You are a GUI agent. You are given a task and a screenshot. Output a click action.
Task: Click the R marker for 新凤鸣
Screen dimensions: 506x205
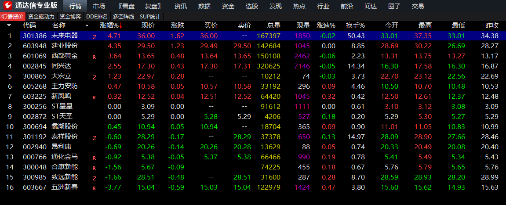(94, 97)
